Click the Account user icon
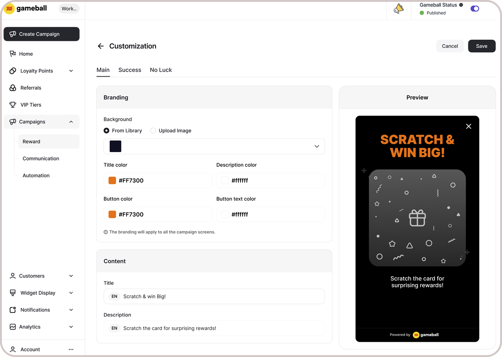Screen dimensions: 502x357 click(x=13, y=349)
